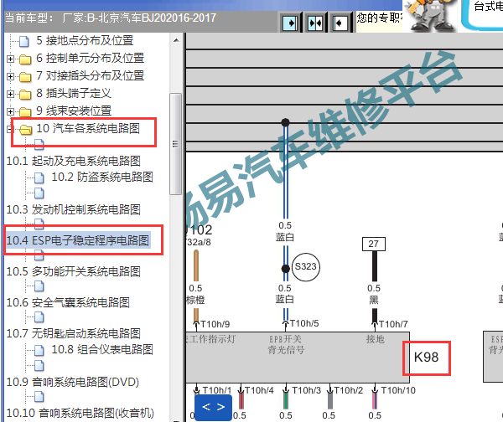This screenshot has height=422, width=503.
Task: Click the 您的专职 banner text
Action: point(380,18)
